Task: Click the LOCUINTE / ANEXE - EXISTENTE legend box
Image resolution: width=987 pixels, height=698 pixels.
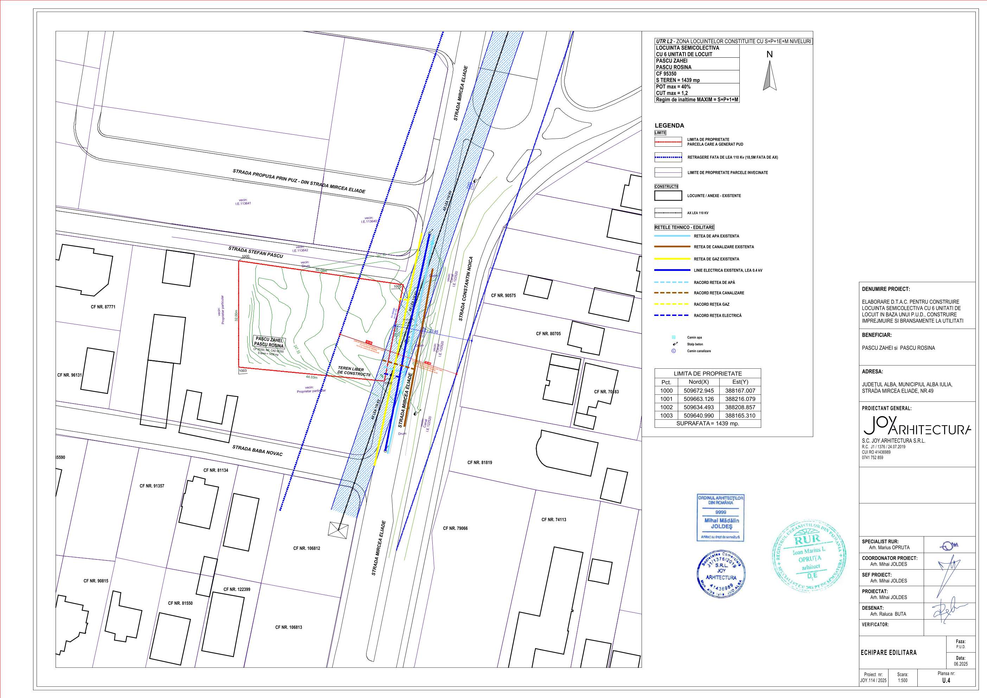Action: click(668, 196)
